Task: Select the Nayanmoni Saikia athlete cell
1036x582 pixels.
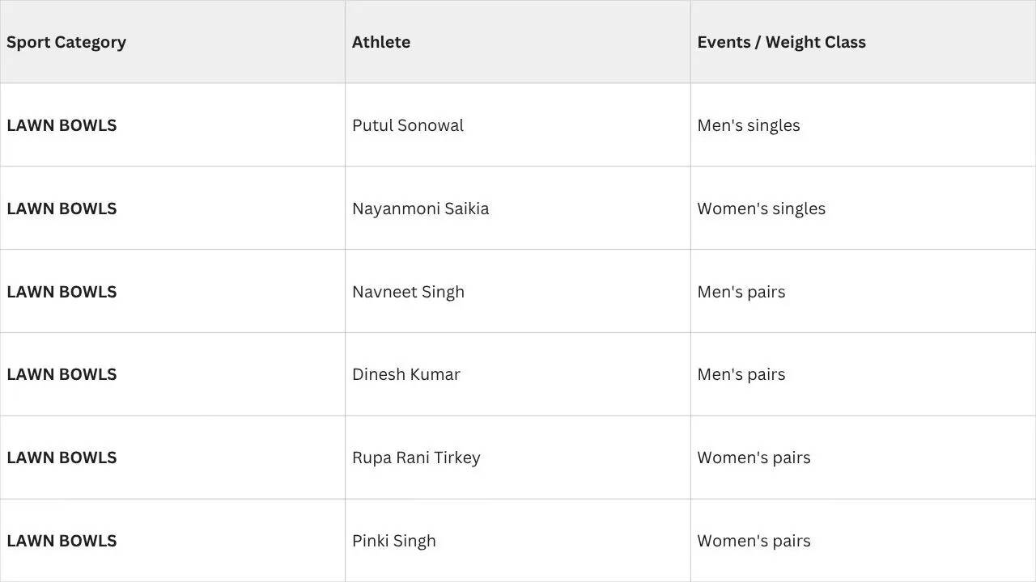Action: [x=518, y=209]
